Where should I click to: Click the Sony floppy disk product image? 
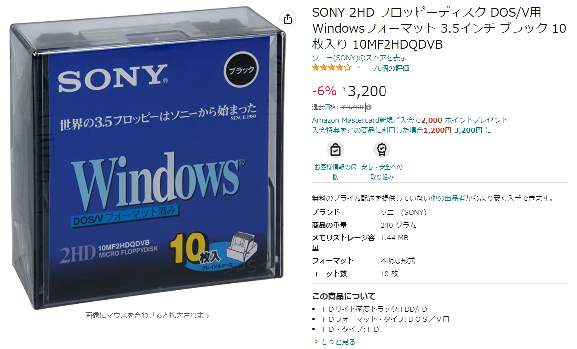pos(147,158)
